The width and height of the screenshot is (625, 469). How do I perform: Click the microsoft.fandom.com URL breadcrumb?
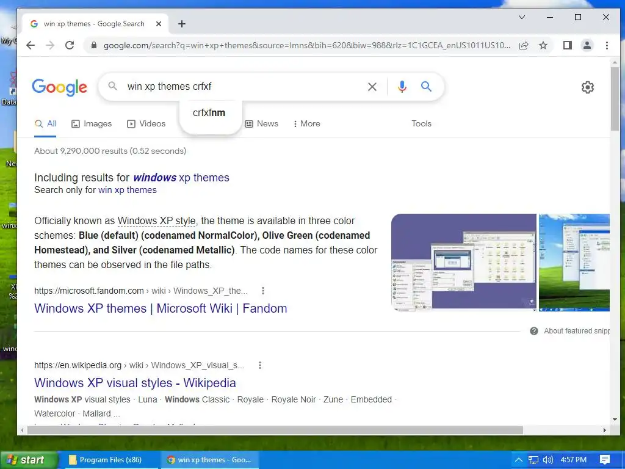click(141, 291)
